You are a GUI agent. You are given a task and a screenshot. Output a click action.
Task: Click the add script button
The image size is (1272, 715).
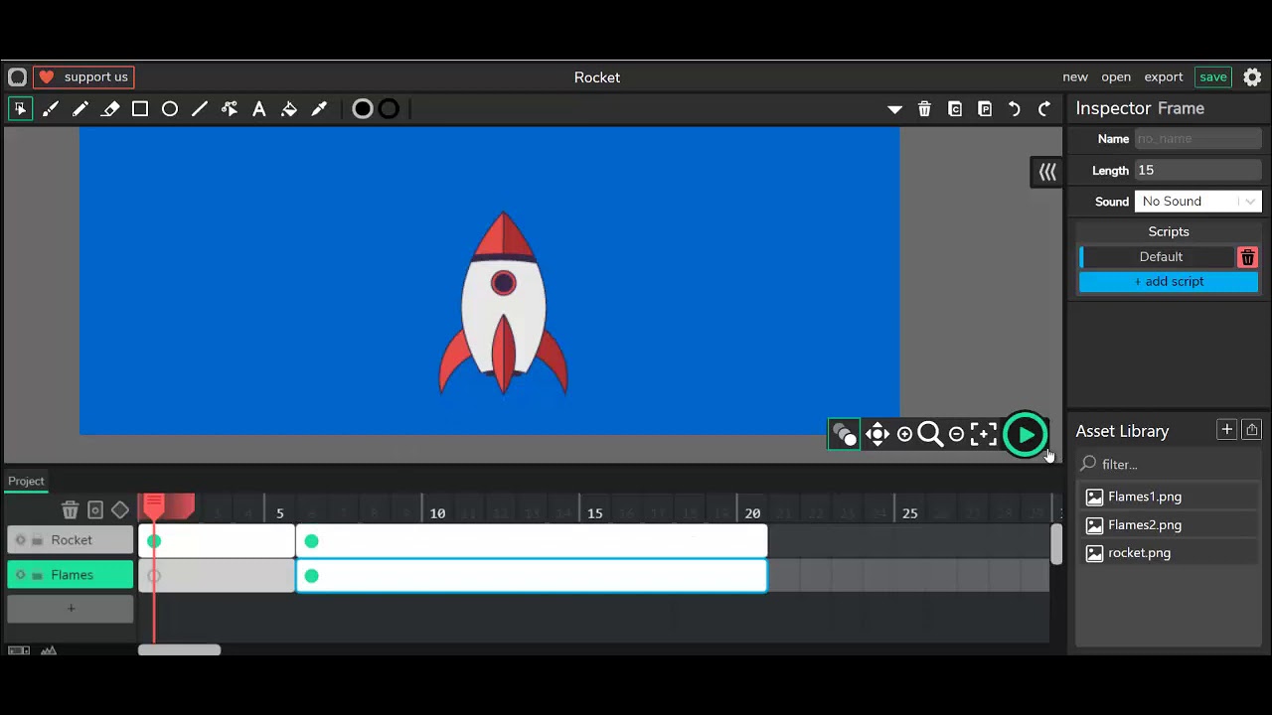point(1169,282)
